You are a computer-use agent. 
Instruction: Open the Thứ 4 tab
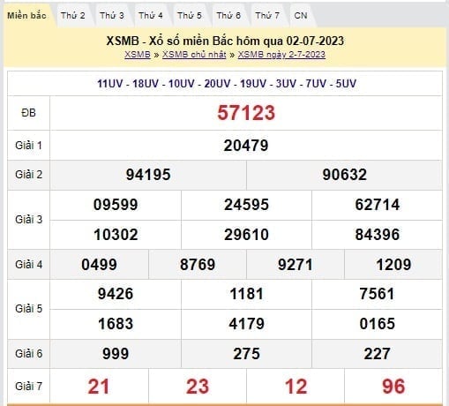(x=151, y=16)
